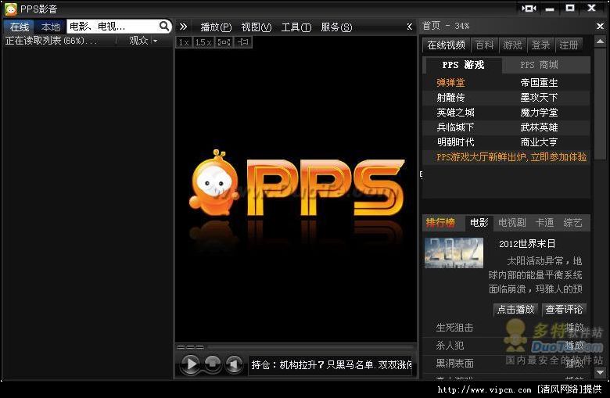Open the 兵临城下 game link
The width and height of the screenshot is (610, 398).
(x=455, y=127)
